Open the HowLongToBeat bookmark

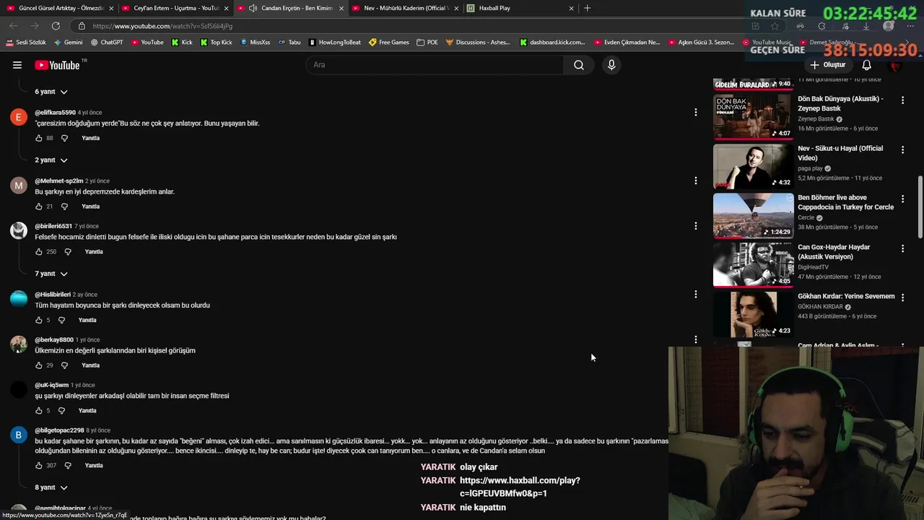[x=335, y=43]
